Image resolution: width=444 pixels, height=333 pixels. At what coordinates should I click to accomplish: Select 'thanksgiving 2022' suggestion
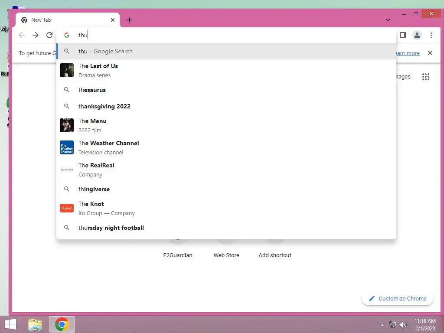(x=226, y=106)
